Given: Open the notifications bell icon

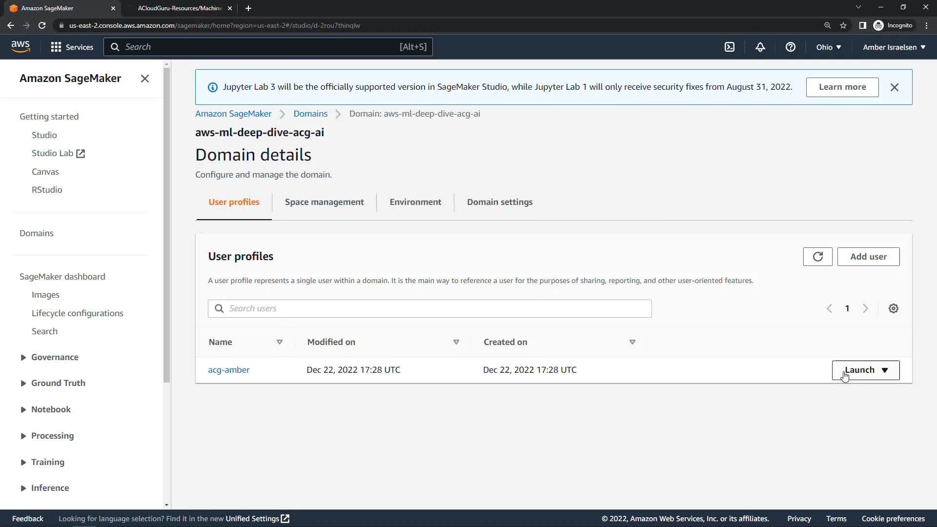Looking at the screenshot, I should pyautogui.click(x=760, y=47).
